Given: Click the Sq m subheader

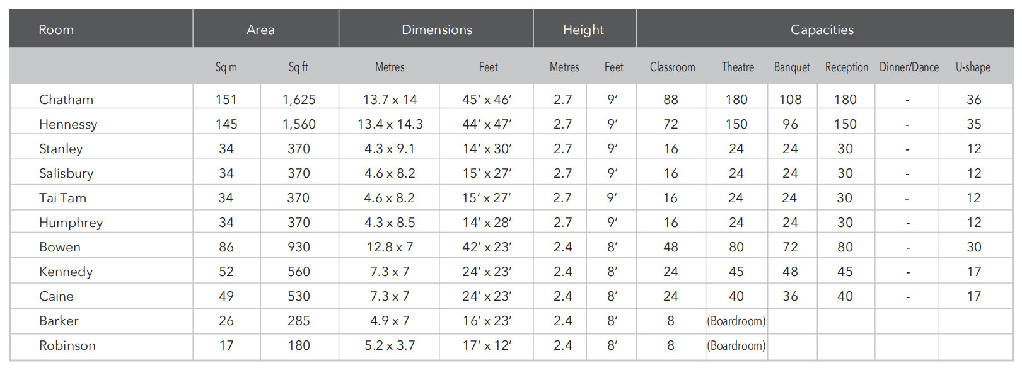Looking at the screenshot, I should [226, 67].
